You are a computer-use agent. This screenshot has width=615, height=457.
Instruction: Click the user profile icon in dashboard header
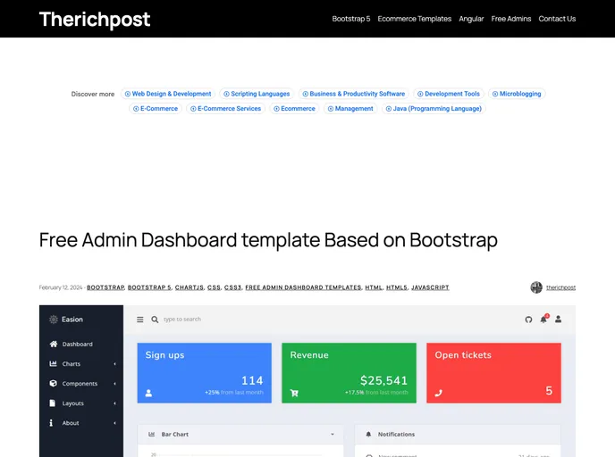point(559,320)
